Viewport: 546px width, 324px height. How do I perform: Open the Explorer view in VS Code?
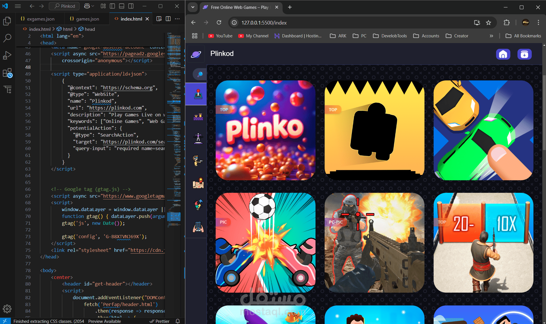coord(7,21)
